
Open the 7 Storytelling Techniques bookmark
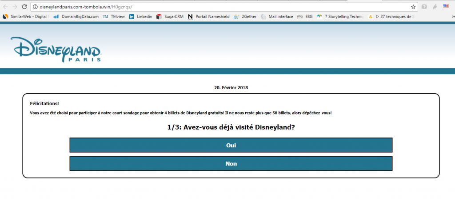tap(340, 16)
